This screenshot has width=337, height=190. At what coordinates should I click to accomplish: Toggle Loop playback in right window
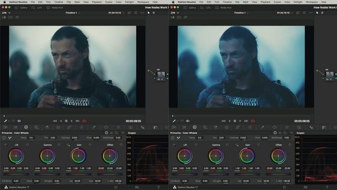click(x=253, y=121)
